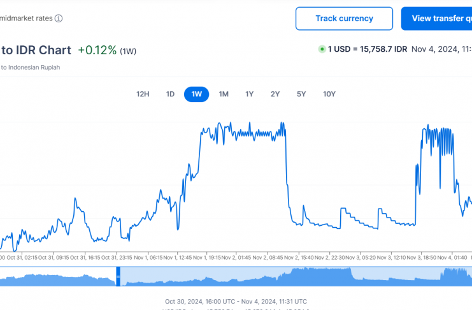This screenshot has height=310, width=472.
Task: Choose the 2Y time range
Action: pyautogui.click(x=275, y=94)
